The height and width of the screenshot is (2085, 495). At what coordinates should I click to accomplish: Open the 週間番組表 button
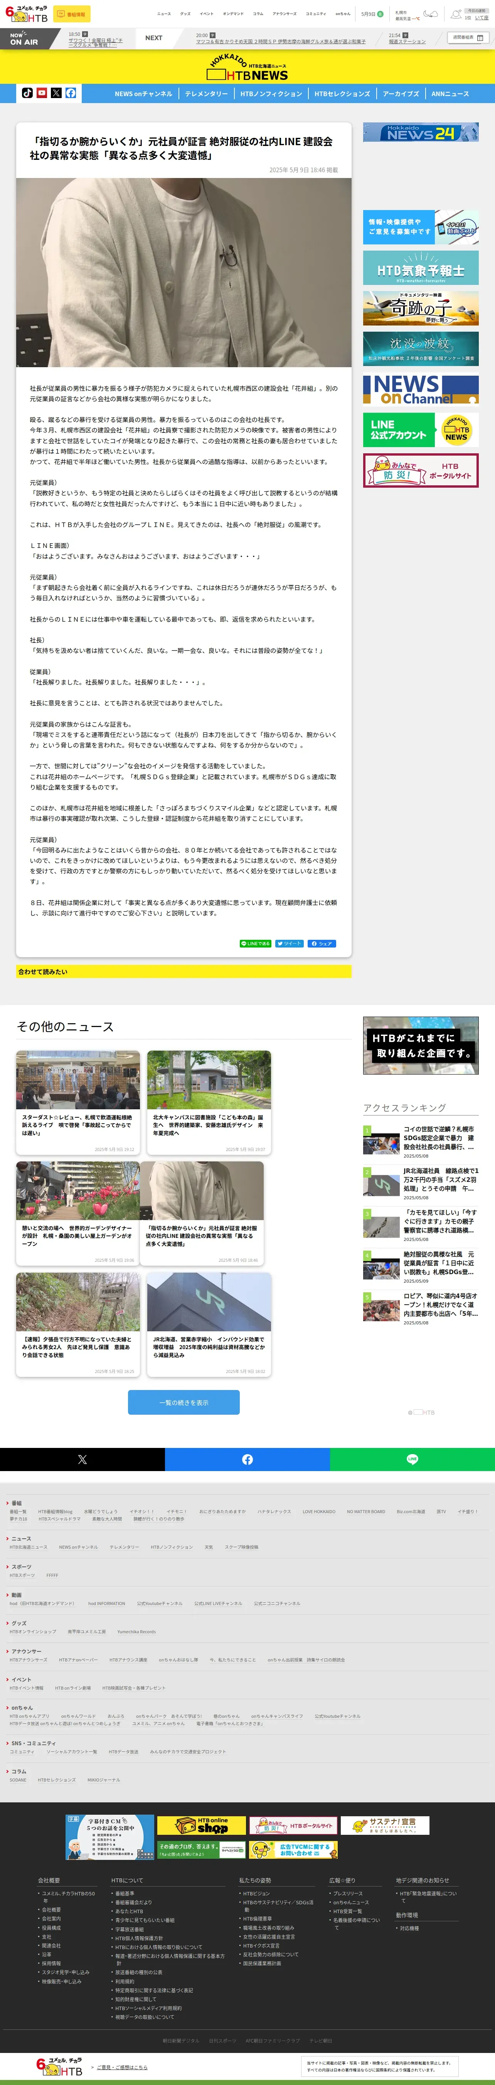[x=468, y=37]
